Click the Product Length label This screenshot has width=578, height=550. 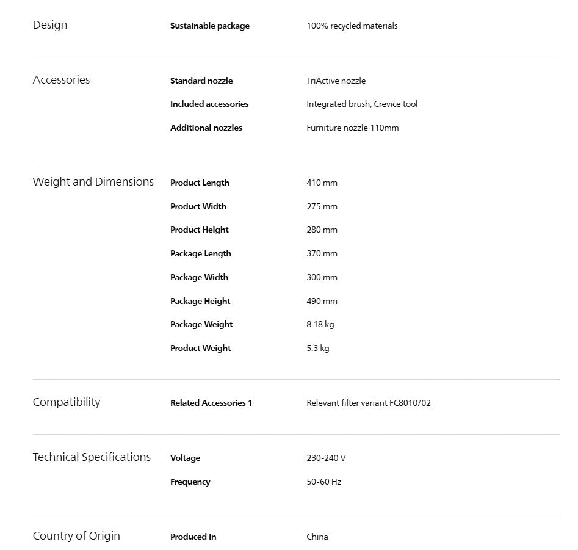coord(200,183)
